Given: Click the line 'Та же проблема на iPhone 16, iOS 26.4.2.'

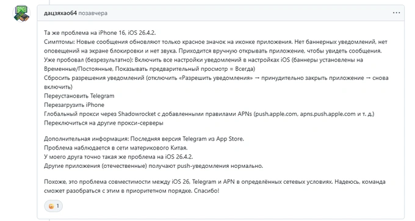Looking at the screenshot, I should coord(99,33).
